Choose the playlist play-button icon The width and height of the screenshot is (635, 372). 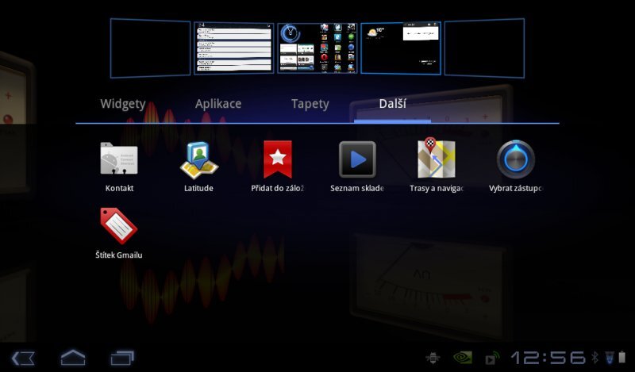(357, 159)
